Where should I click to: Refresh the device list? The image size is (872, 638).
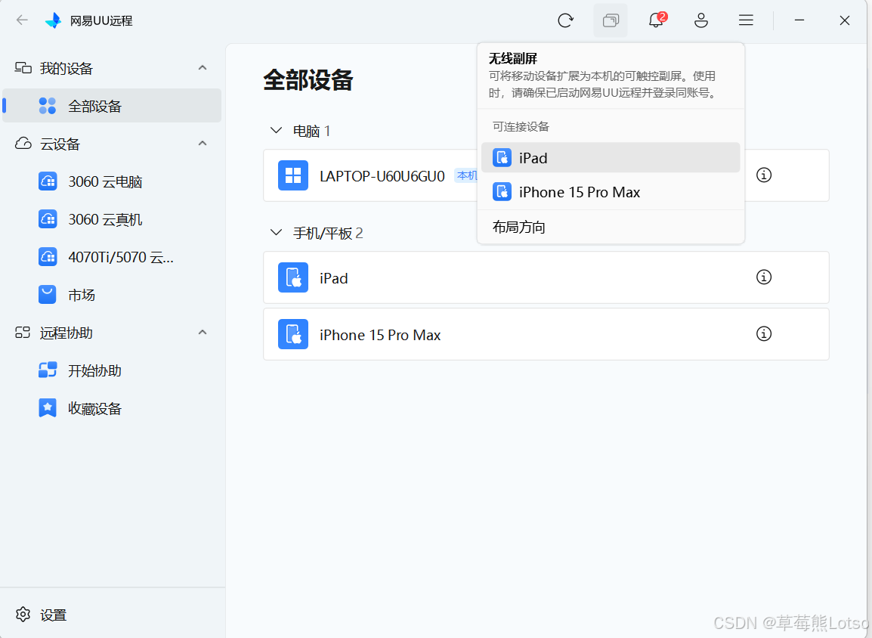coord(565,20)
